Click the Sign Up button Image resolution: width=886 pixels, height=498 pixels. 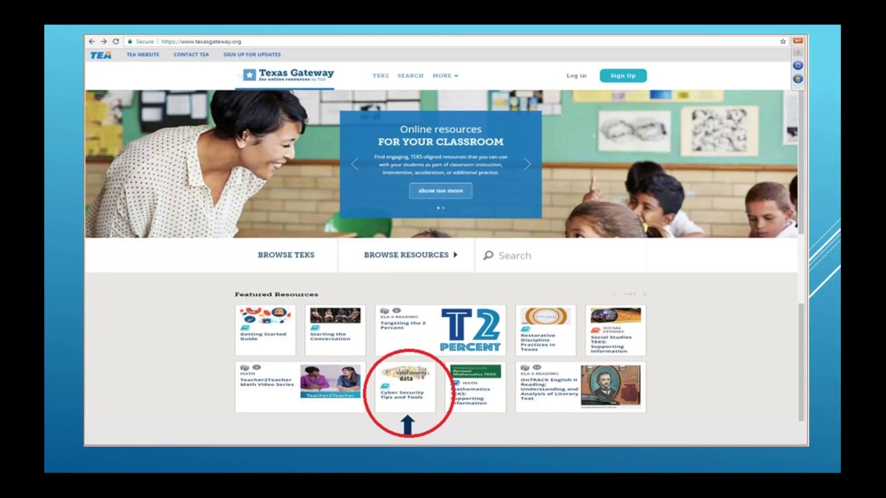(623, 75)
